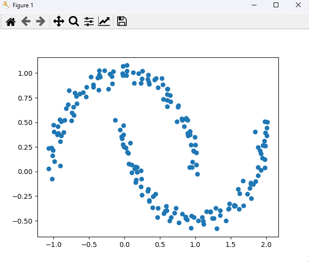Click the x-axis label 1.5
This screenshot has width=309, height=262.
click(231, 245)
